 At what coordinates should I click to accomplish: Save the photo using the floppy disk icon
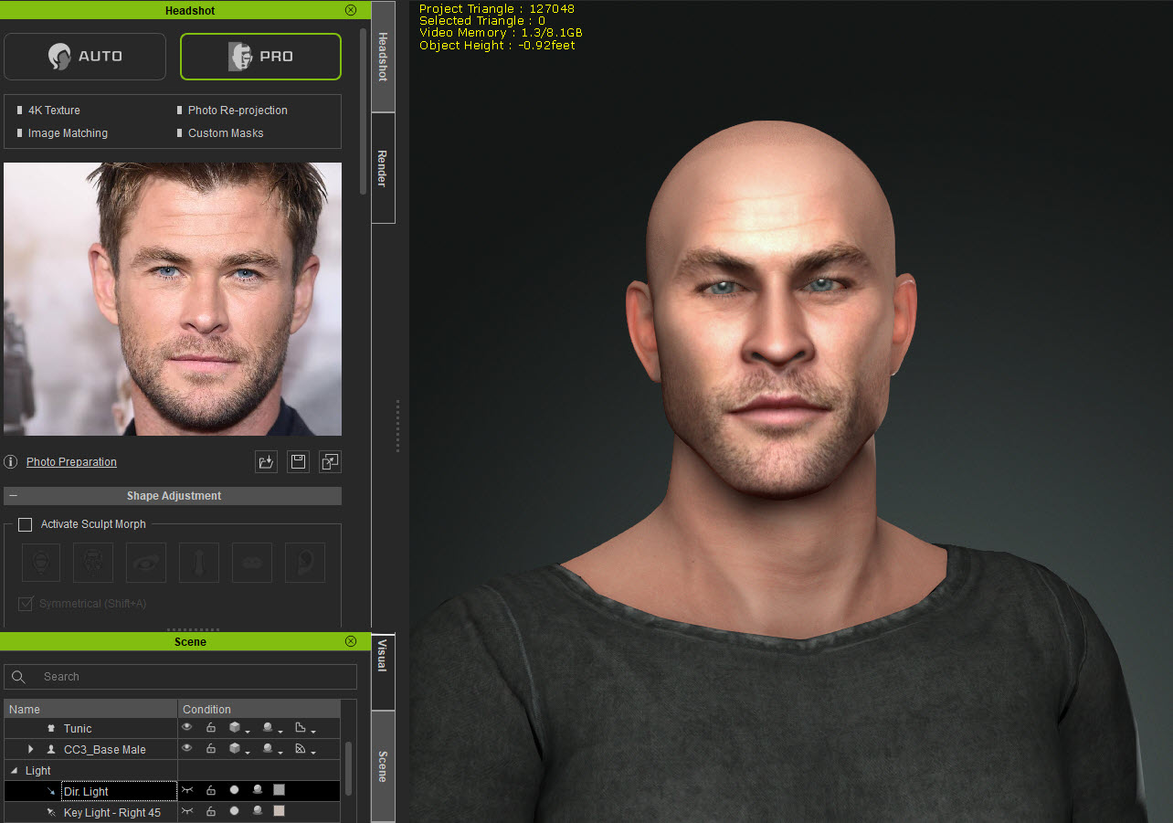click(x=298, y=462)
